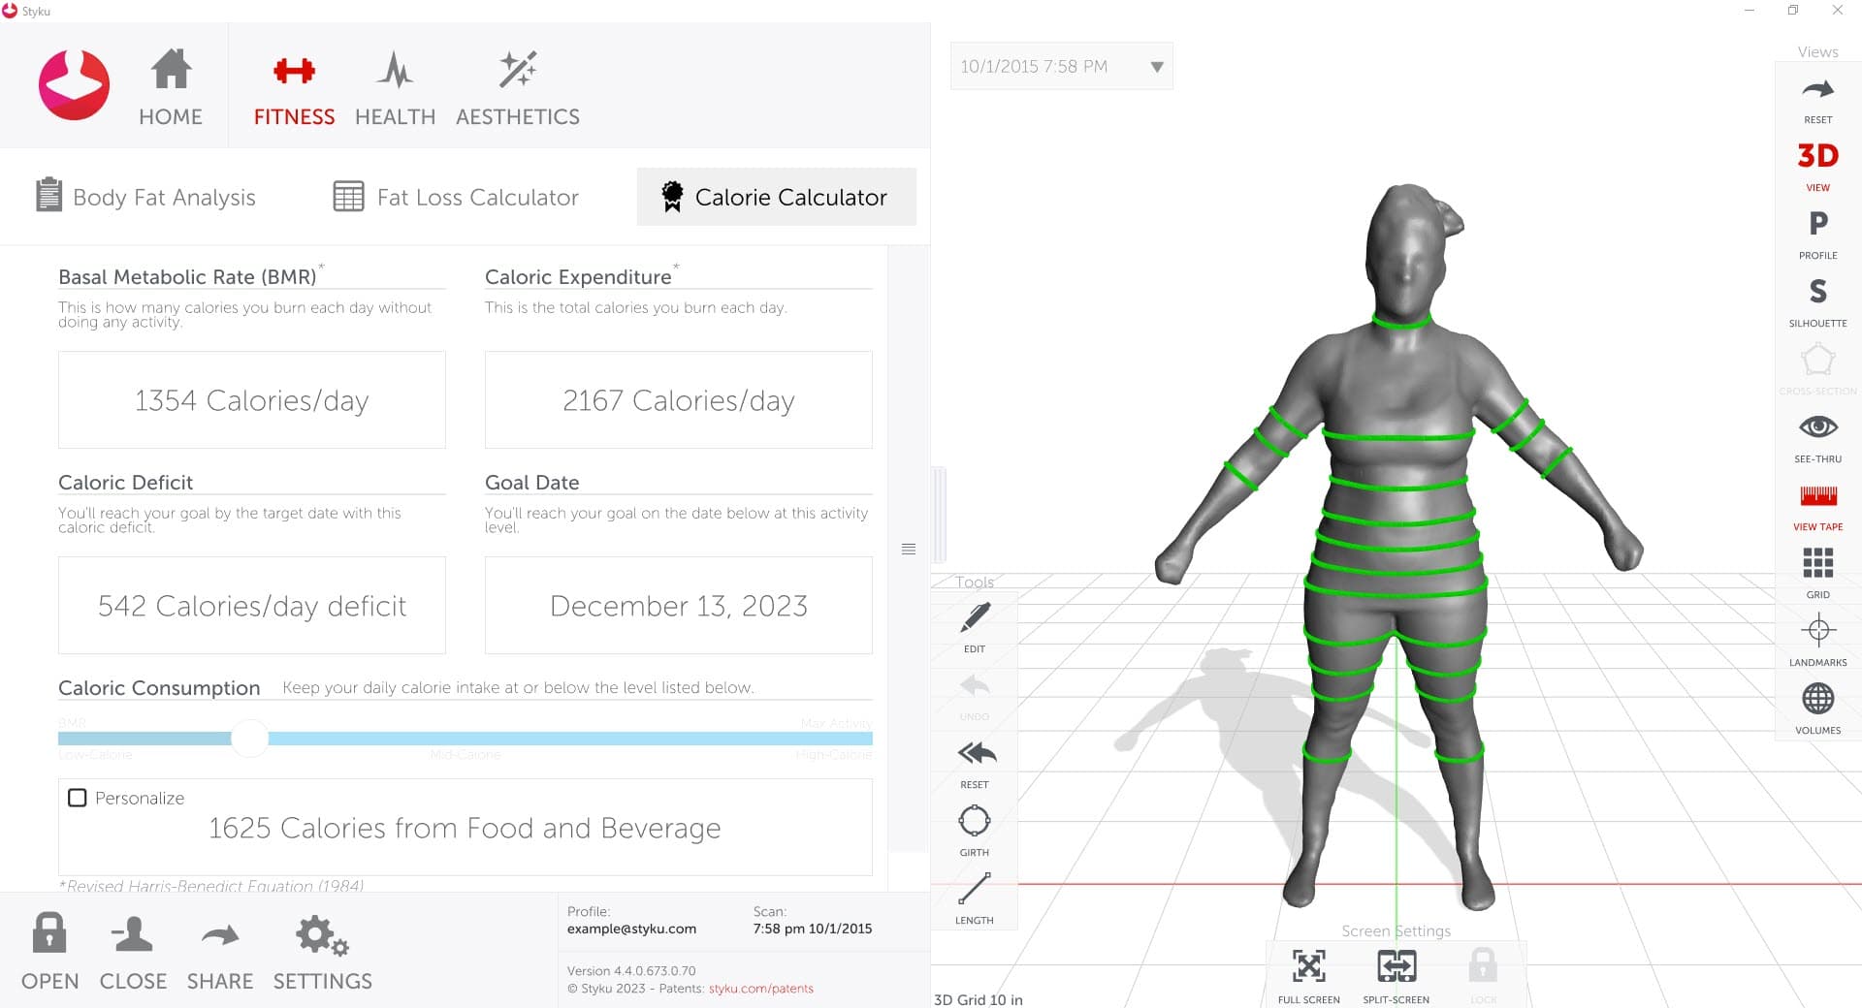Viewport: 1862px width, 1008px height.
Task: Toggle VIEW TAPE measurements
Action: (x=1817, y=506)
